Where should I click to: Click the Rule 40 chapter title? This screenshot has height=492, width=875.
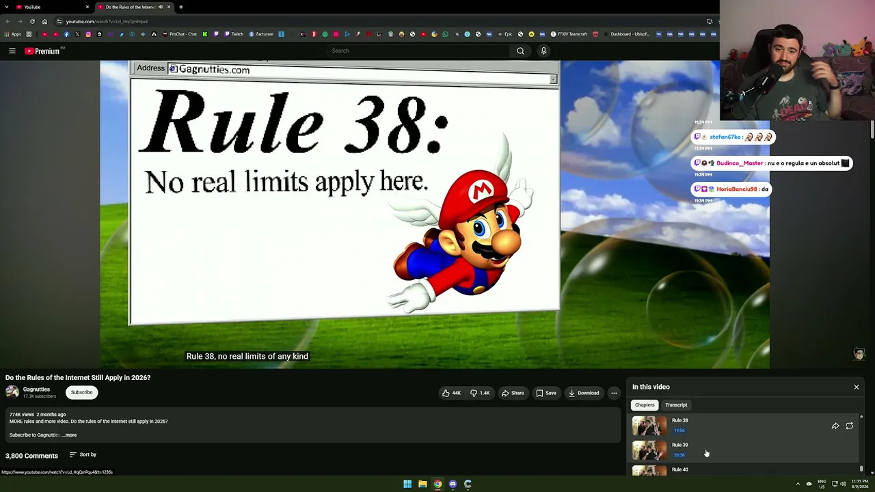point(679,469)
